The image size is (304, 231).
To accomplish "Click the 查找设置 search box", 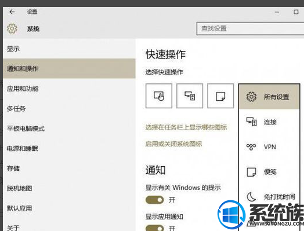I will [x=250, y=28].
